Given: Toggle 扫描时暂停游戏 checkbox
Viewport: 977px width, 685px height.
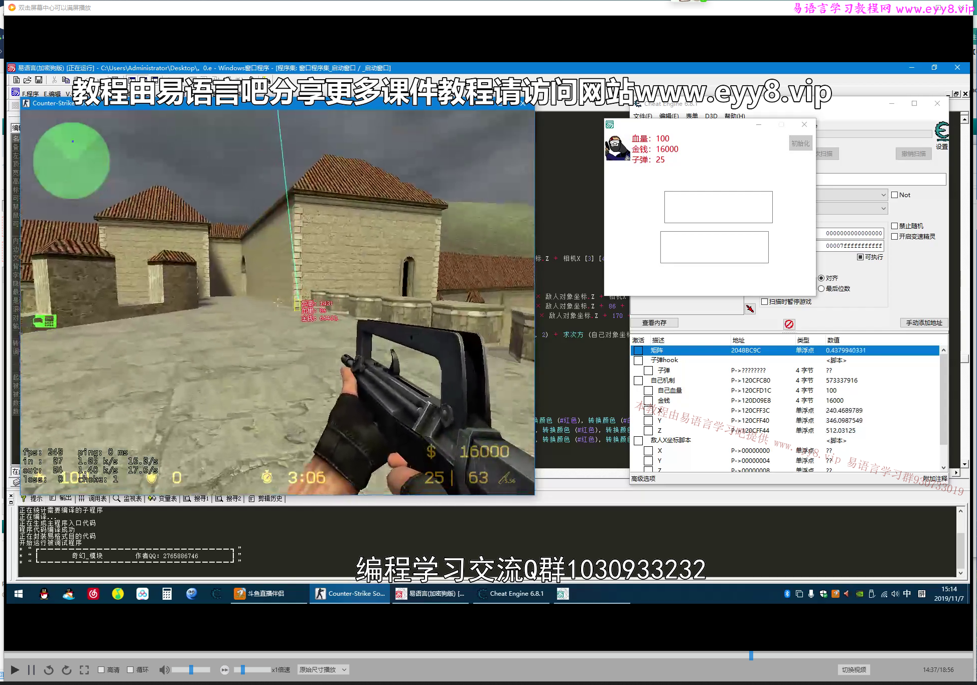Looking at the screenshot, I should 764,302.
